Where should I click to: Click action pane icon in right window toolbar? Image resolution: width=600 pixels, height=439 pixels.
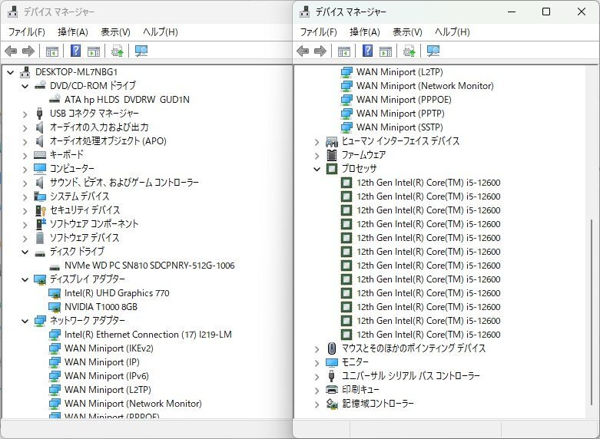386,51
